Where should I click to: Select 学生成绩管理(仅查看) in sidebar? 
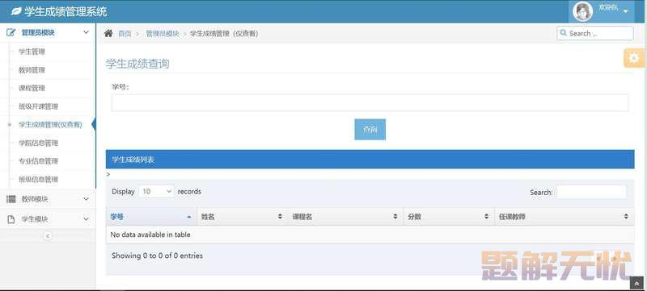[50, 124]
